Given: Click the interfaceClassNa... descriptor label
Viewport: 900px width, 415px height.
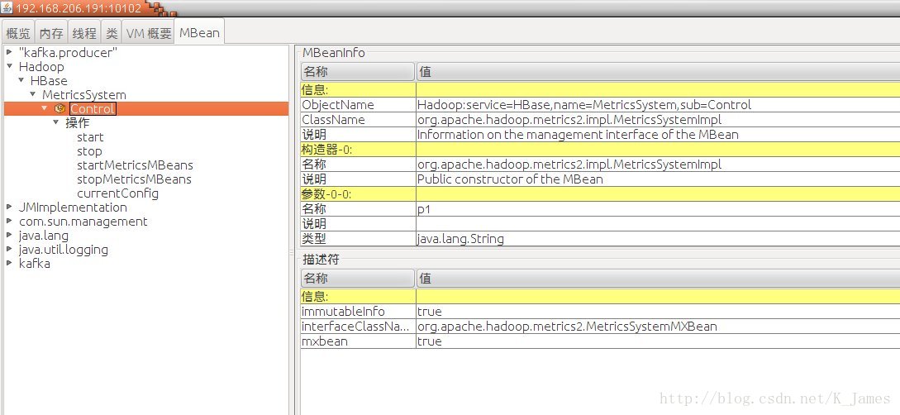Looking at the screenshot, I should (356, 326).
